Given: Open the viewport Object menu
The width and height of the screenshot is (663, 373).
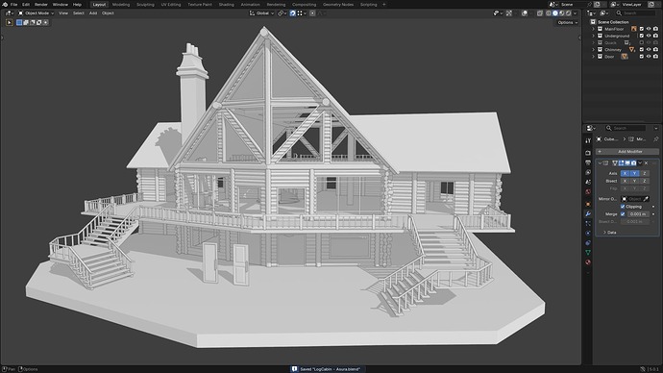Looking at the screenshot, I should pyautogui.click(x=108, y=13).
